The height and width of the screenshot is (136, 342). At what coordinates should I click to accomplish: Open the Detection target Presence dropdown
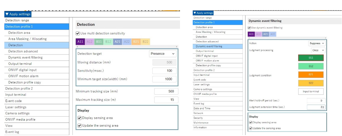[163, 54]
